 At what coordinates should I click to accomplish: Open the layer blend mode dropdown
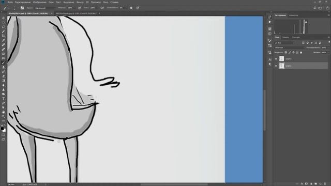pos(290,48)
